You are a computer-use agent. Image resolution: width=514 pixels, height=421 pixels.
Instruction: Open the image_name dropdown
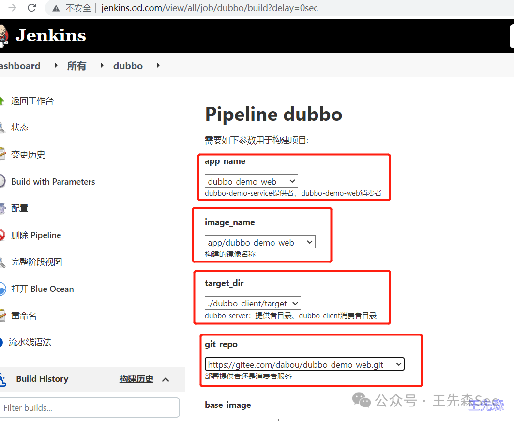260,242
